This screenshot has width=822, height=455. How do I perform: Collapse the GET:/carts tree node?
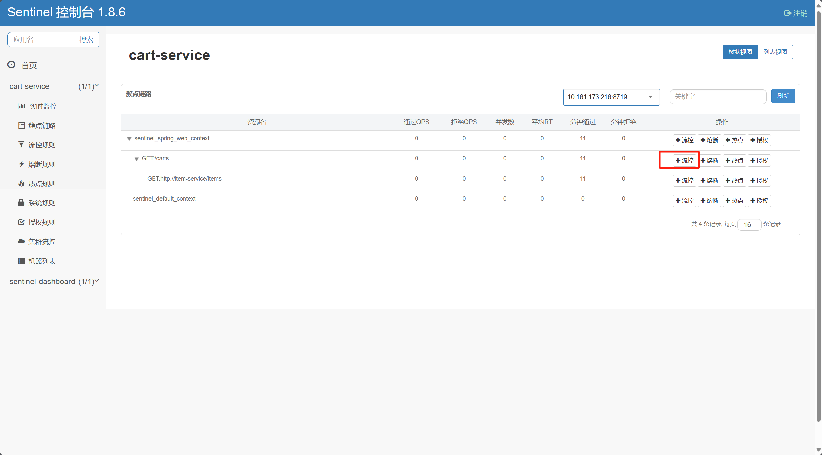coord(136,159)
